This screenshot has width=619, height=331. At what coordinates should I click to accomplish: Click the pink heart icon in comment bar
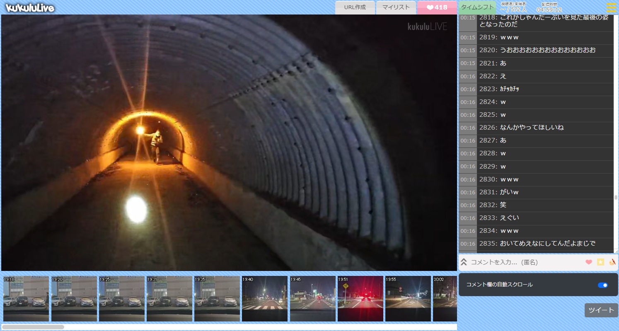click(x=589, y=262)
